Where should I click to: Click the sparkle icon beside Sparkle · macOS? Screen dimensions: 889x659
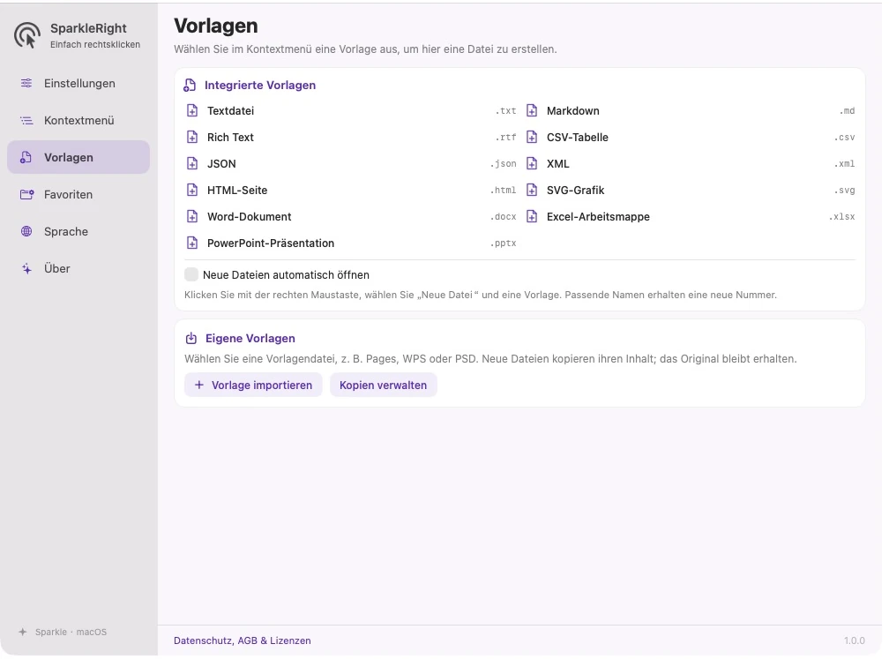coord(23,632)
